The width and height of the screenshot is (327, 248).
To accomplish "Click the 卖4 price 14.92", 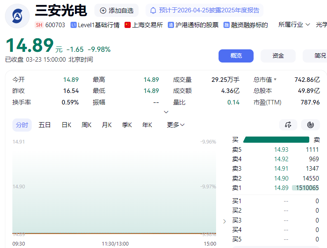I will click(x=281, y=159).
